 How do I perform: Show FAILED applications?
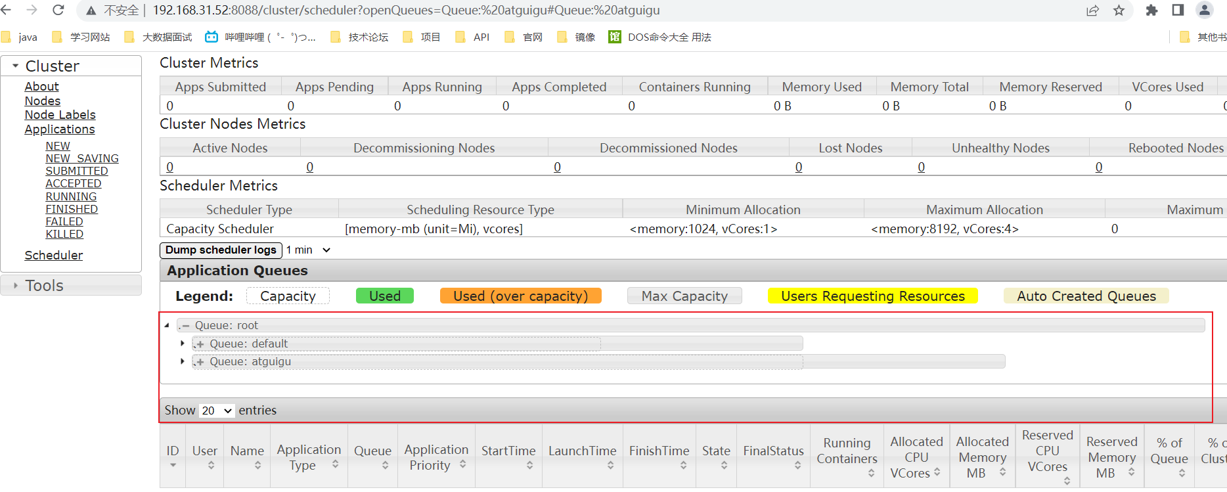(64, 221)
